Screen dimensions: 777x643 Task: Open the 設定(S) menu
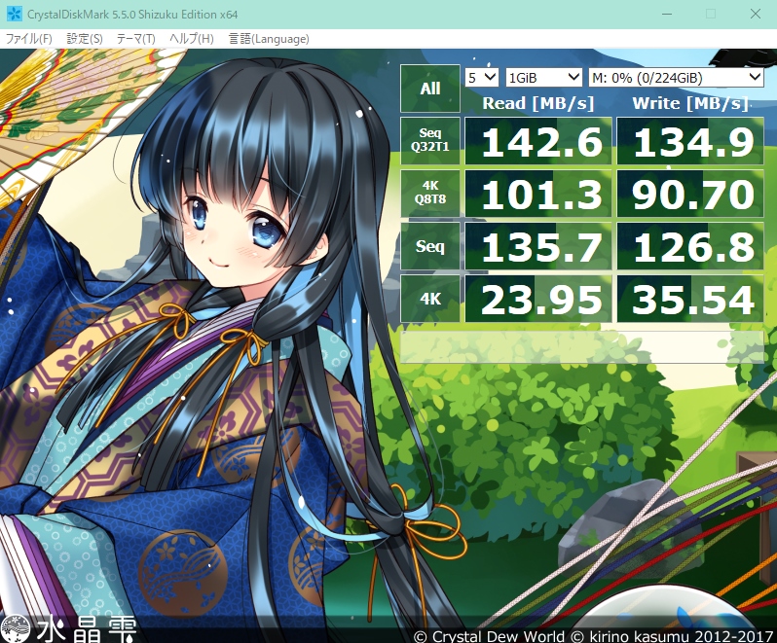click(85, 39)
